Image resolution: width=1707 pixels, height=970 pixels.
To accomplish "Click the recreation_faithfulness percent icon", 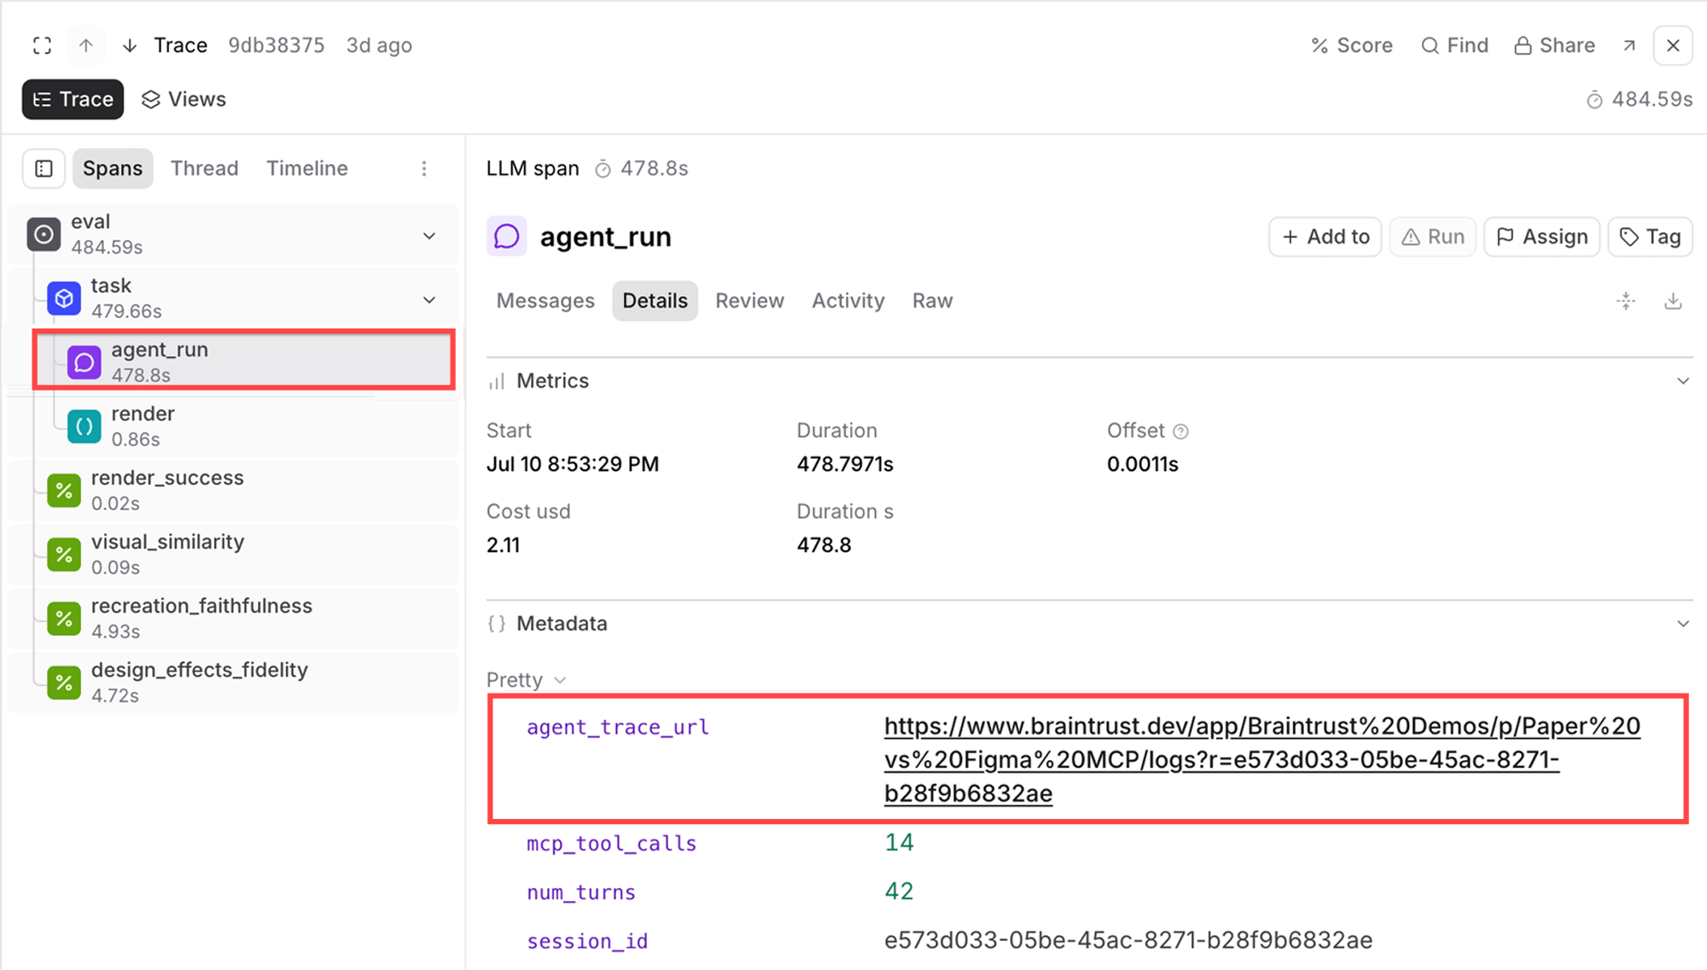I will coord(64,619).
